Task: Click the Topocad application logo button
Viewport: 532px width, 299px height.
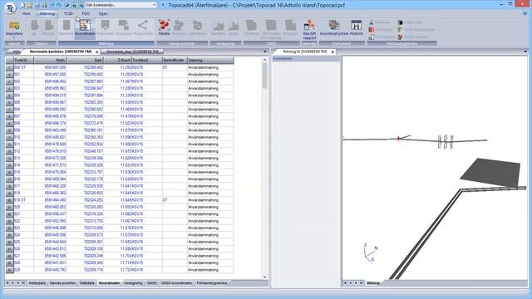Action: point(10,8)
